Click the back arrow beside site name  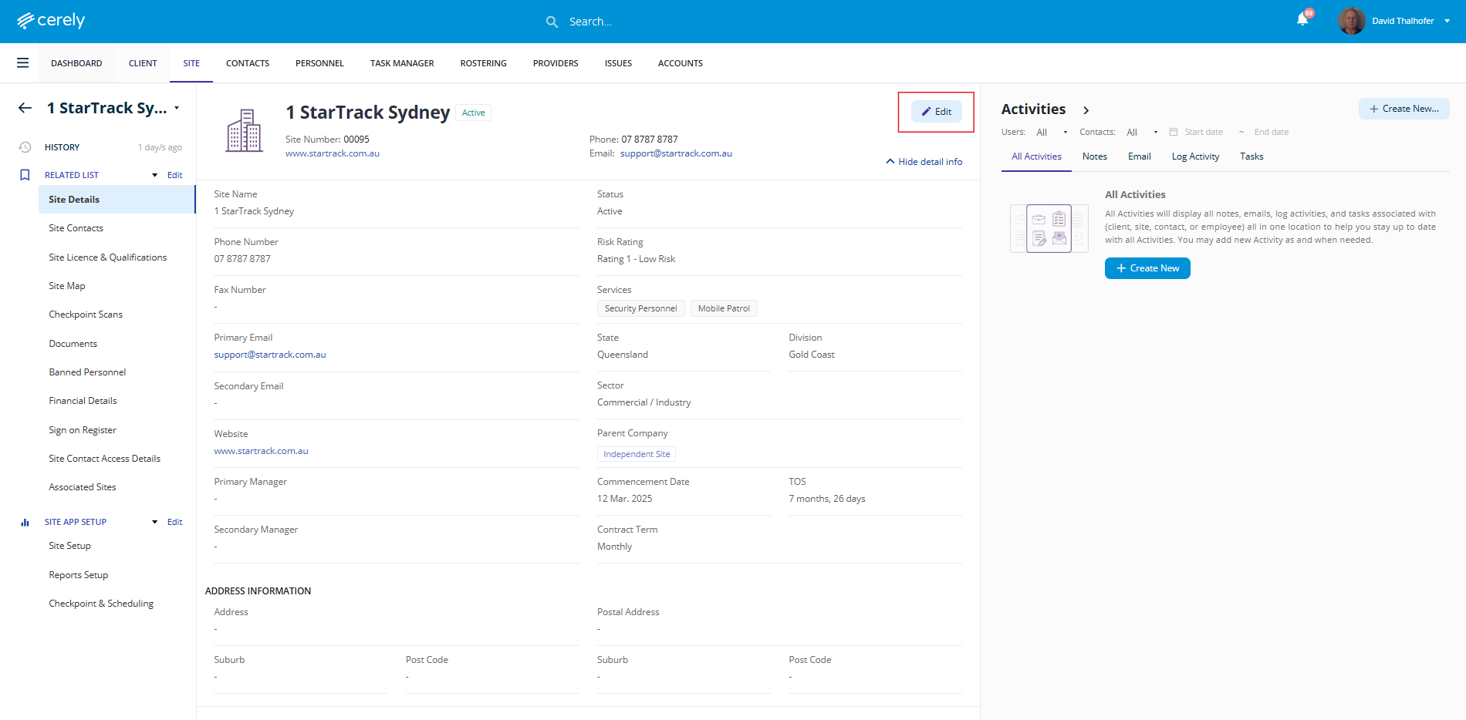(x=25, y=108)
